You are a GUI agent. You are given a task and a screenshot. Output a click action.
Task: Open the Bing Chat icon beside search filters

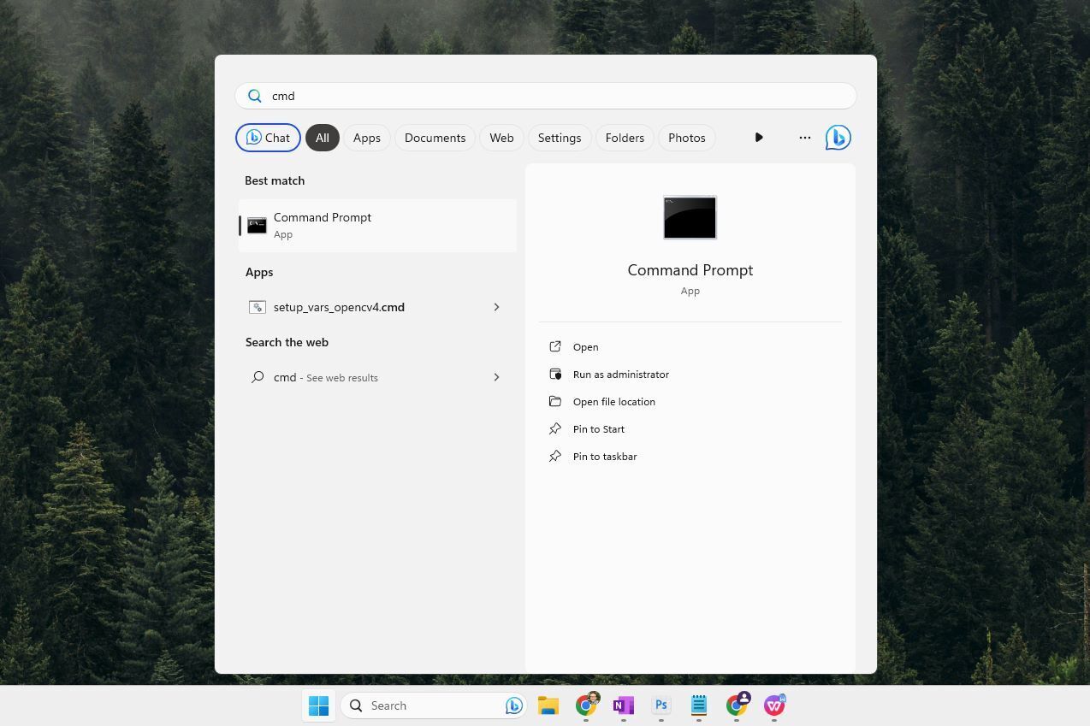[x=838, y=137]
